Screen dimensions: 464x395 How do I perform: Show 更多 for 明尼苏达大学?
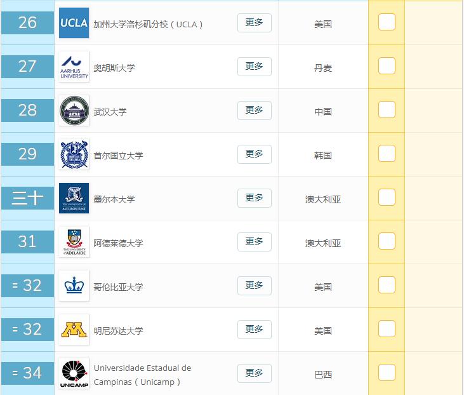click(x=254, y=330)
